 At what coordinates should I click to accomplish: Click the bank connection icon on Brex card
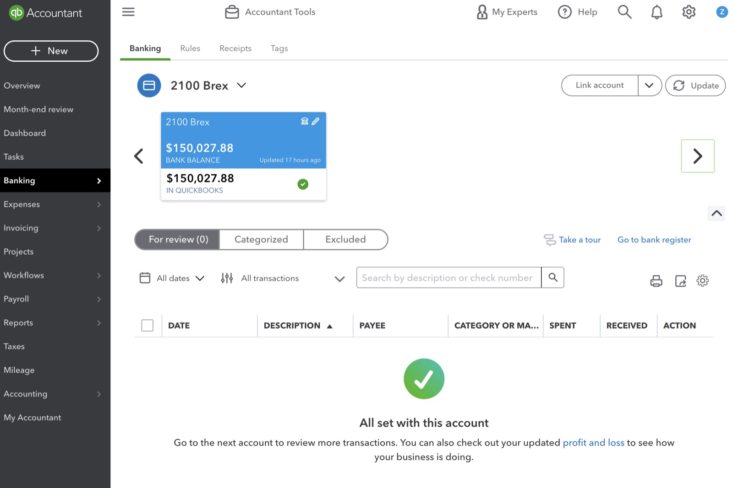pos(305,121)
